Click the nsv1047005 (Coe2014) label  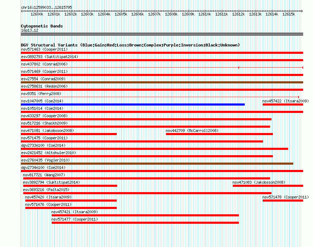coord(42,101)
